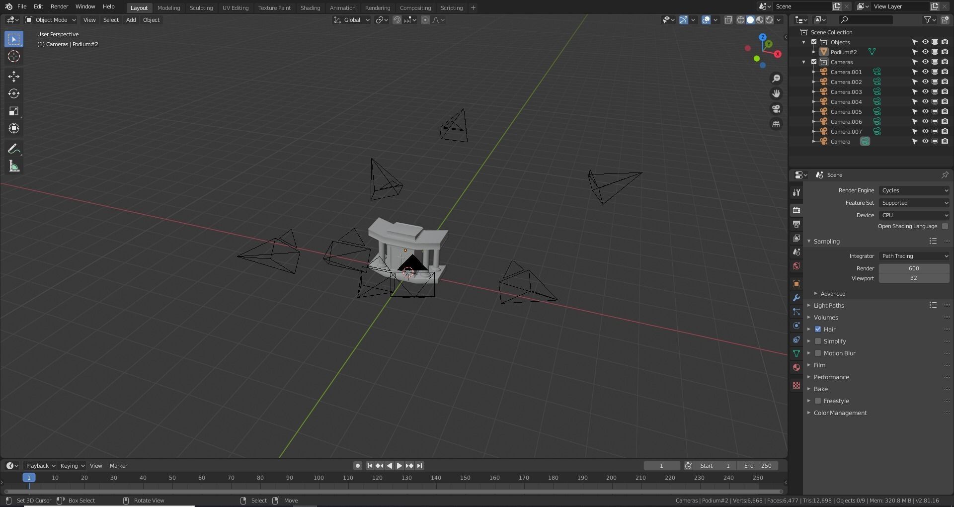Toggle auto keying record button
The width and height of the screenshot is (954, 507).
357,466
